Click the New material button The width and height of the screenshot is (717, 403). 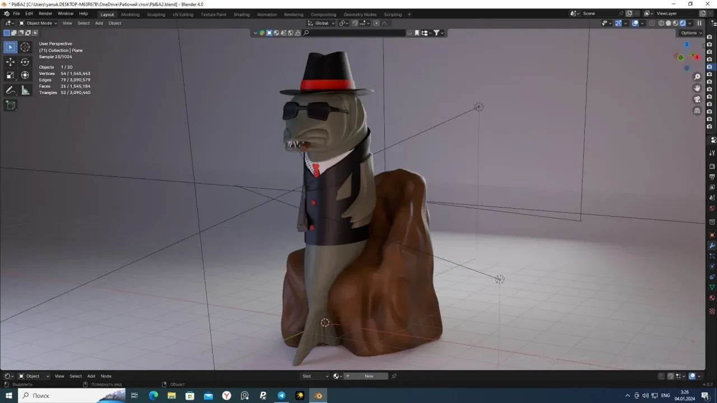click(369, 376)
